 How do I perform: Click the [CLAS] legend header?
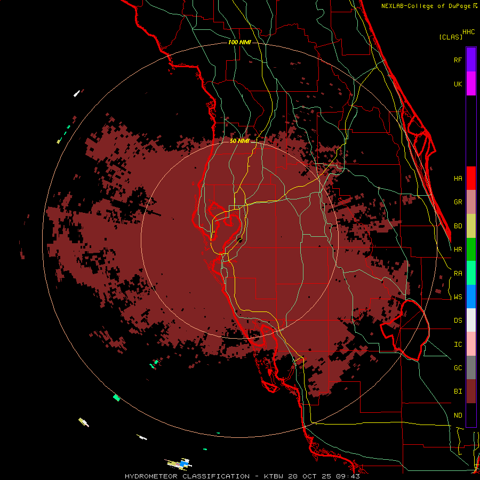point(451,37)
